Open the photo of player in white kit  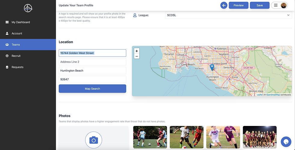tap(186, 137)
